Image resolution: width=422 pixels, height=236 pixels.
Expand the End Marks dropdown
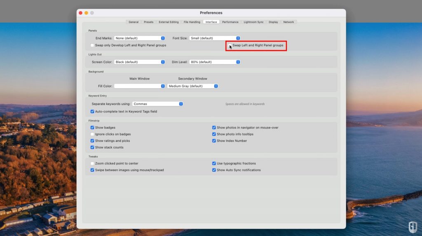point(140,38)
